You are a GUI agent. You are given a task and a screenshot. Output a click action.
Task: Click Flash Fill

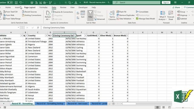(x=121, y=12)
